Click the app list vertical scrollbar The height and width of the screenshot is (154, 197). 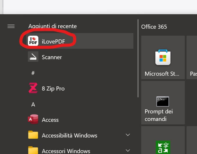coord(138,58)
